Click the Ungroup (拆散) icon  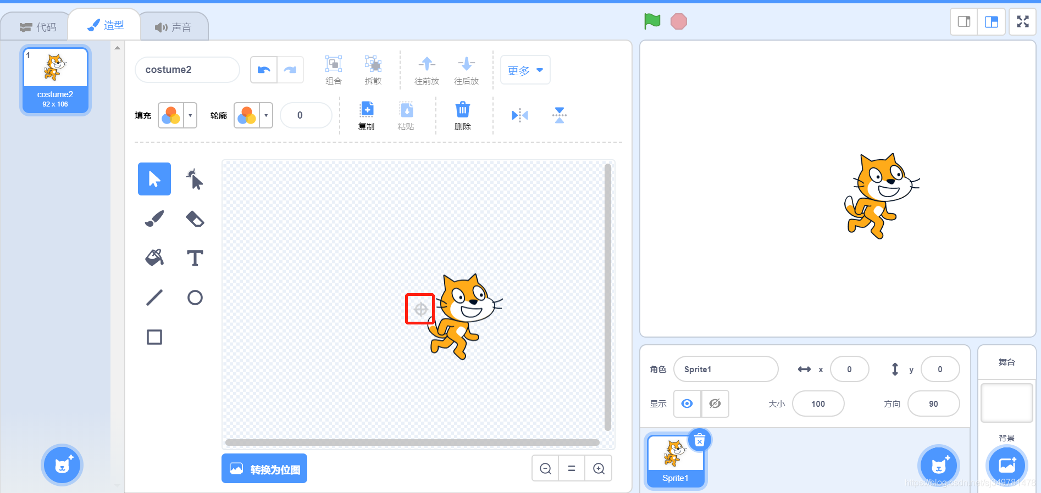click(x=373, y=64)
